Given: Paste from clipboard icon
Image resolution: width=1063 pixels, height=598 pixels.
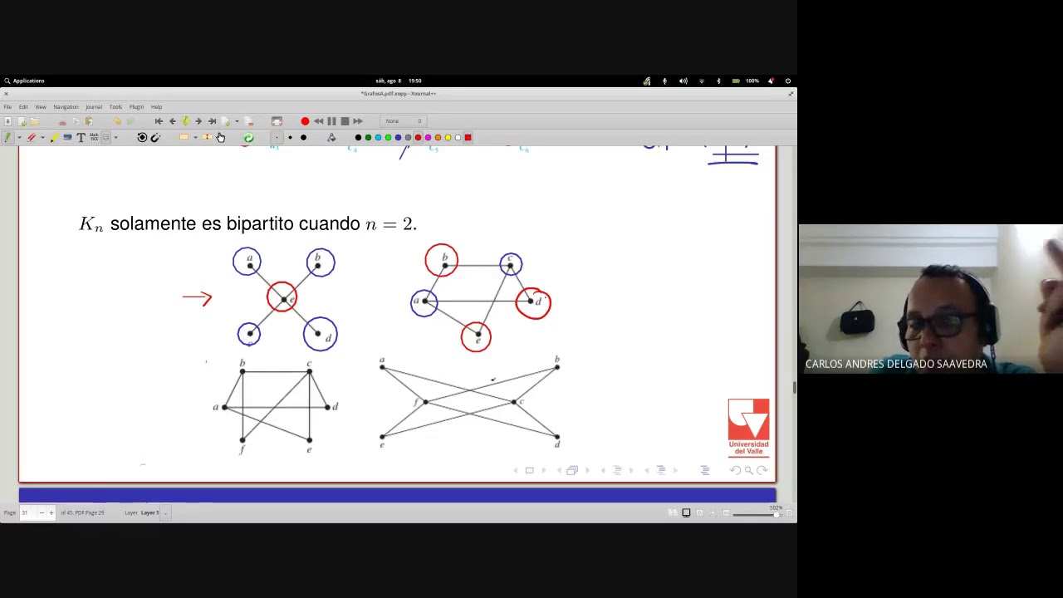Looking at the screenshot, I should (89, 121).
